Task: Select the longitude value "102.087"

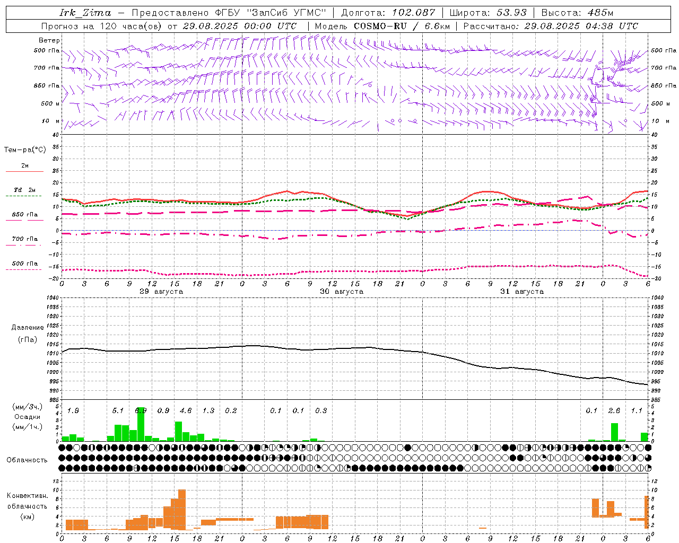Action: [x=414, y=13]
